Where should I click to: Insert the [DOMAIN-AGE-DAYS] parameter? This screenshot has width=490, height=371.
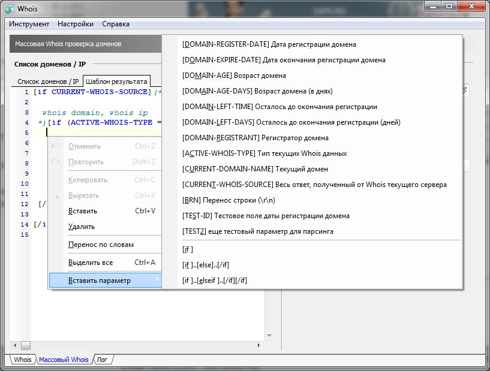257,91
